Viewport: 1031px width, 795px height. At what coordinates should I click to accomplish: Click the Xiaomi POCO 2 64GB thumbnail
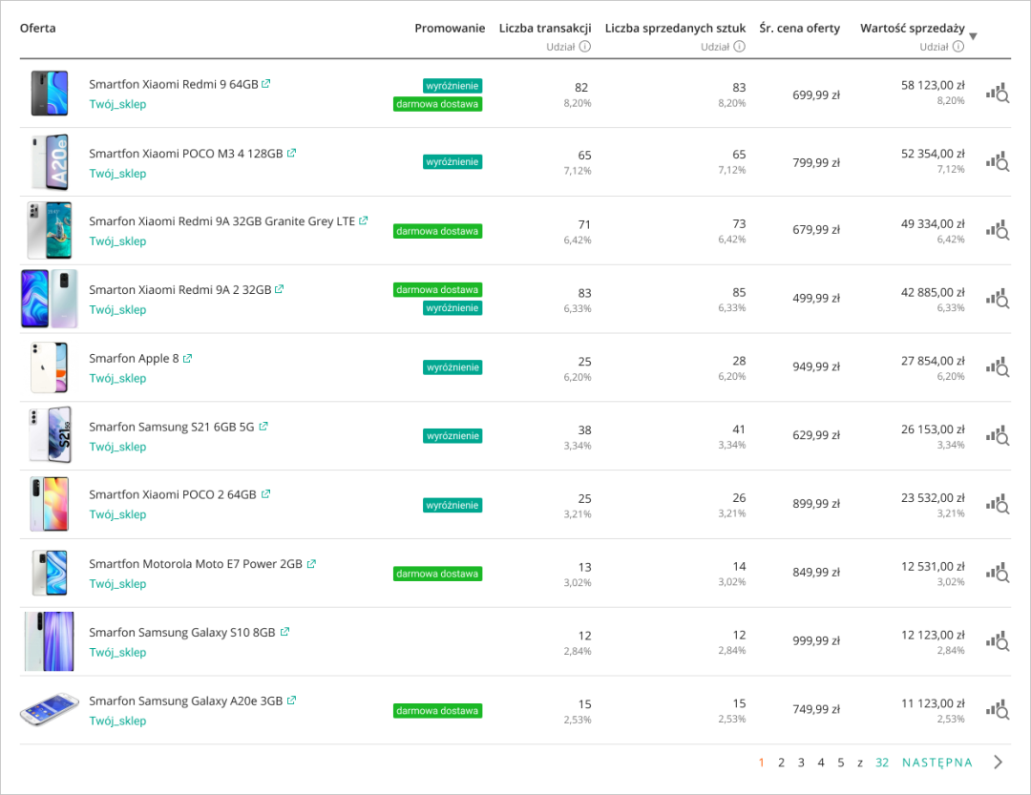coord(49,504)
